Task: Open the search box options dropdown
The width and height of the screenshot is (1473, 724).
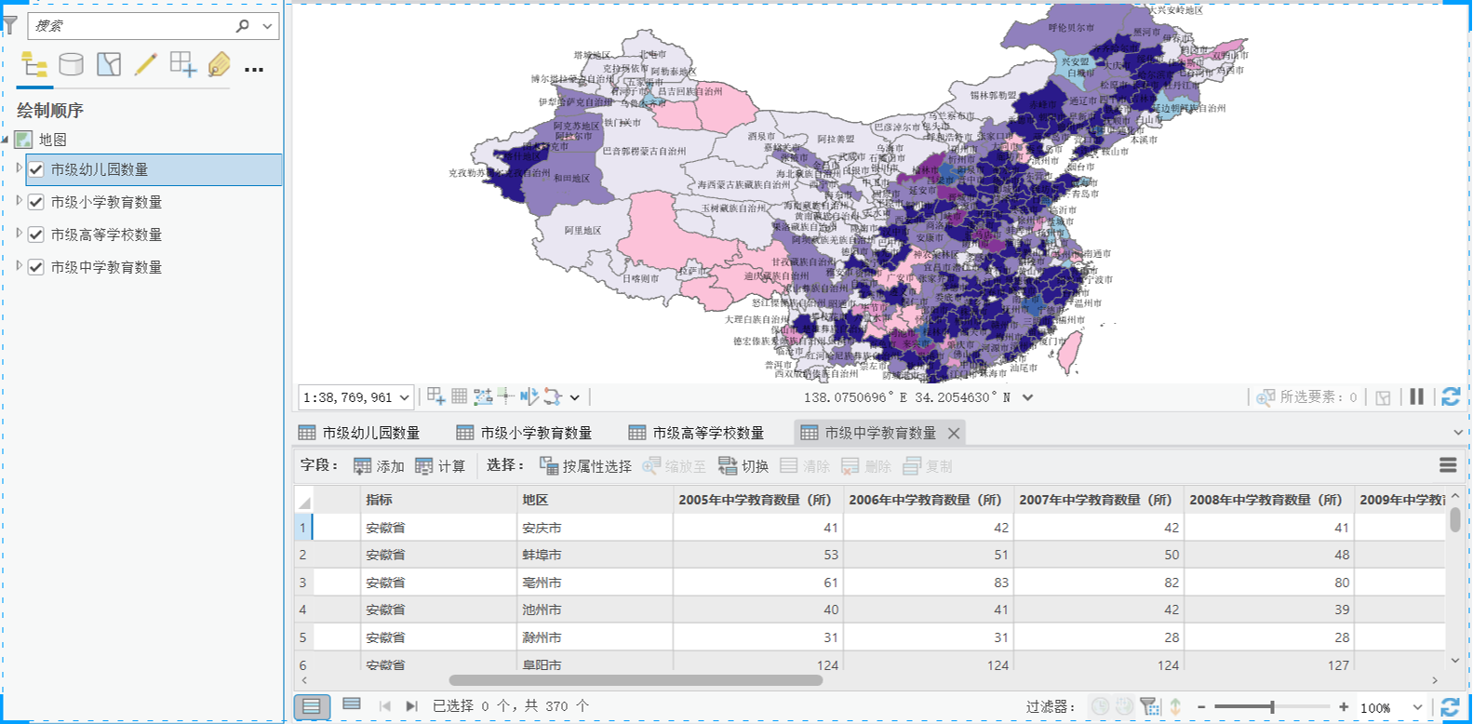Action: pos(268,26)
